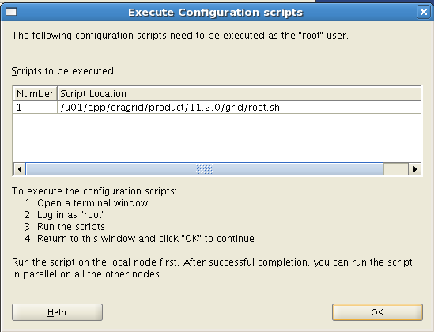Click the "Log in as root" step text

[x=71, y=215]
